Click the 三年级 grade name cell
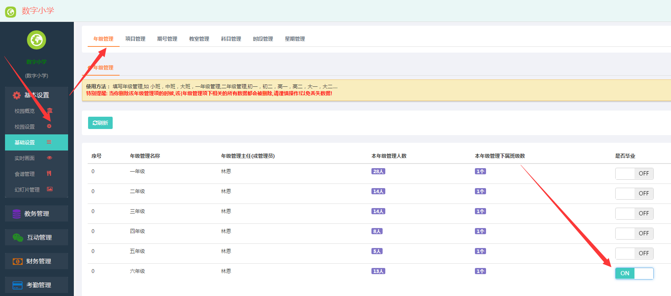The width and height of the screenshot is (671, 296). [137, 211]
